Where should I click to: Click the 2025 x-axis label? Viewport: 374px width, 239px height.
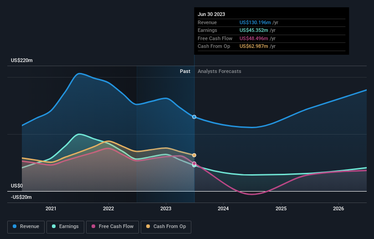click(x=281, y=208)
